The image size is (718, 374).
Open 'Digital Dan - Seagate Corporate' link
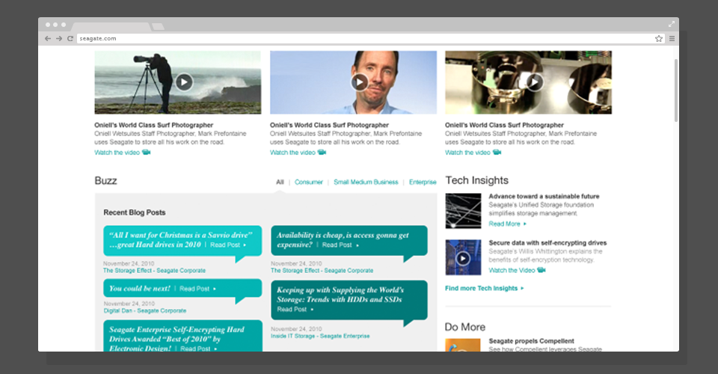[144, 310]
